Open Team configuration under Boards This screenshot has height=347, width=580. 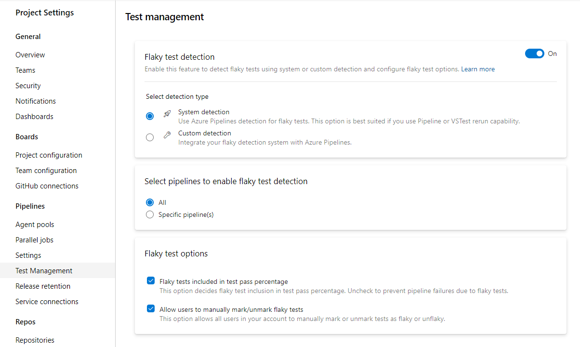[x=46, y=171]
